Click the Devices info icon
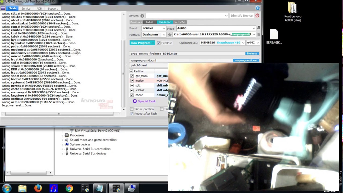This screenshot has width=343, height=193. 142,16
